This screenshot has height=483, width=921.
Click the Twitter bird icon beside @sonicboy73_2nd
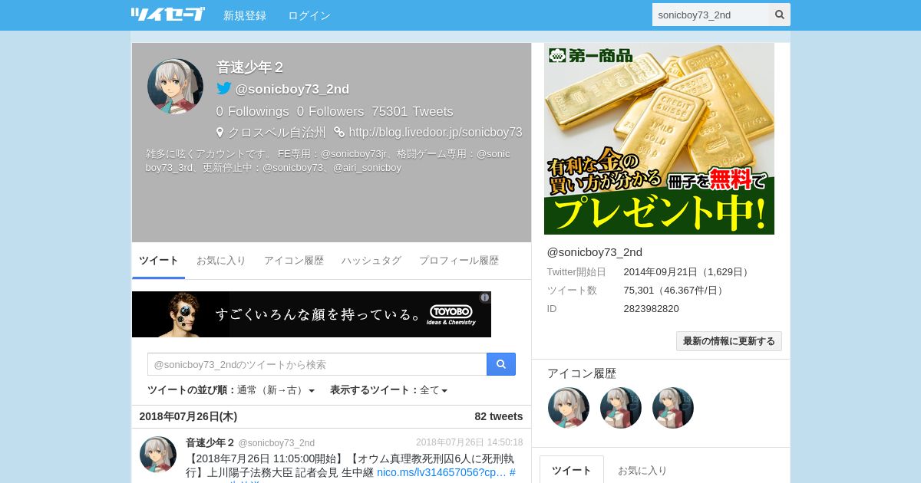tap(224, 88)
